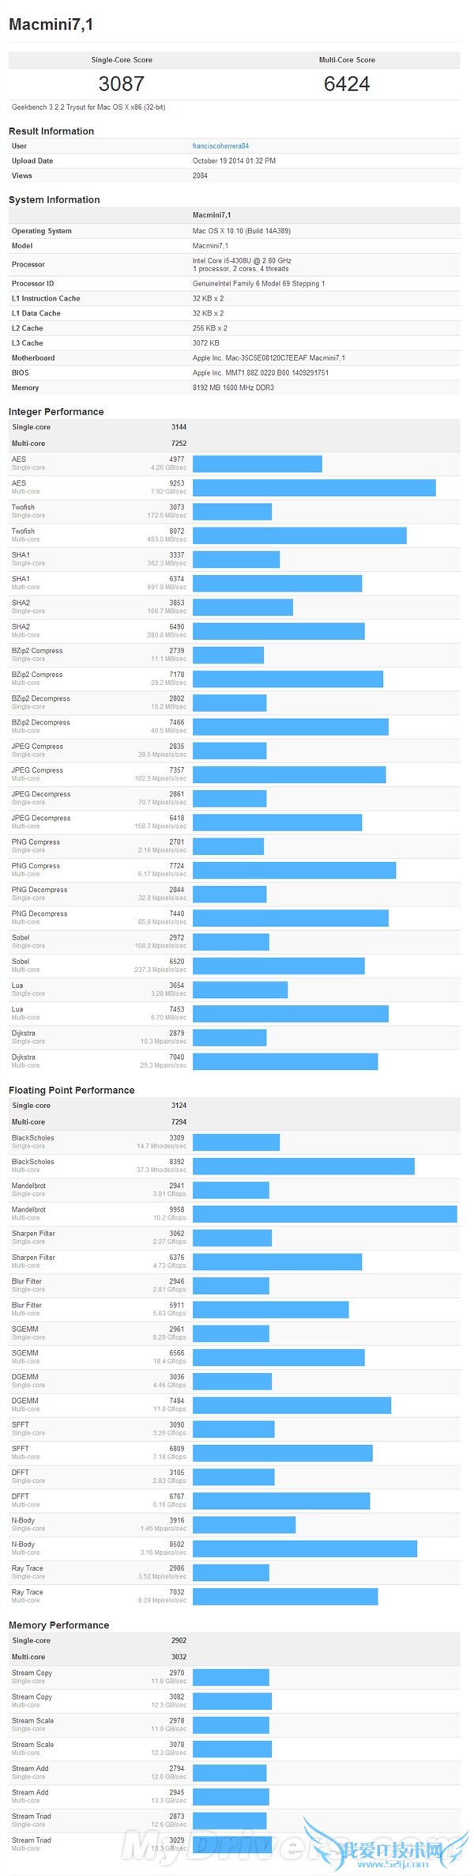Click the Motherboard row value
Image resolution: width=474 pixels, height=1876 pixels.
click(x=269, y=358)
